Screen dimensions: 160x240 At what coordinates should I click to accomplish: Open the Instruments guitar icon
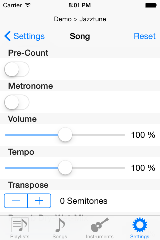[x=100, y=225]
